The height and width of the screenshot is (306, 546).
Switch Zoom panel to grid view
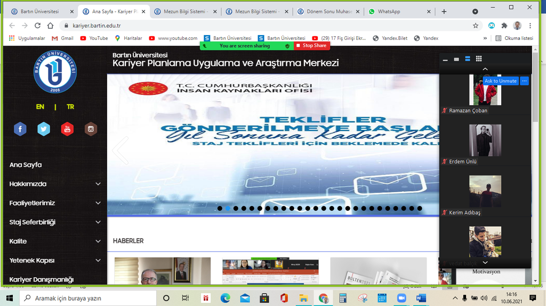[x=479, y=59]
